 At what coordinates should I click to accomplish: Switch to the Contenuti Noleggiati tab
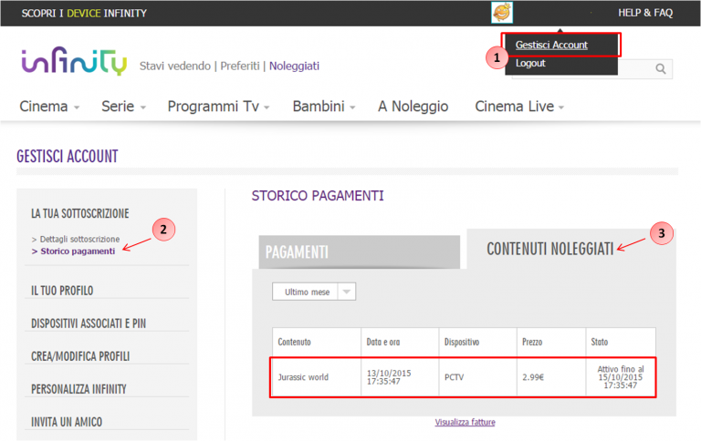click(x=570, y=249)
